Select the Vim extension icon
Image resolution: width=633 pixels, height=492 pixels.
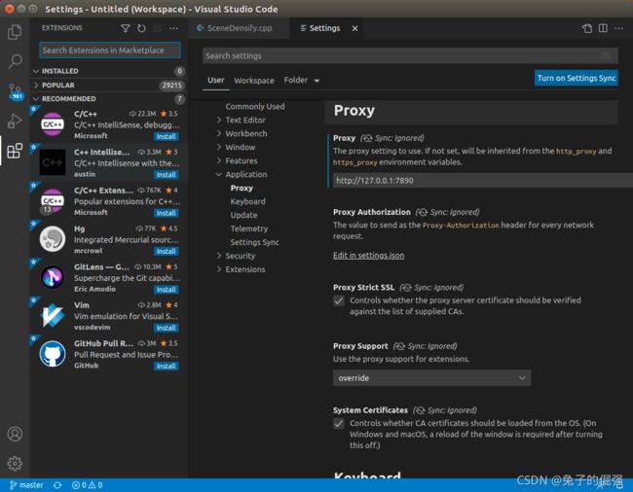click(x=53, y=315)
